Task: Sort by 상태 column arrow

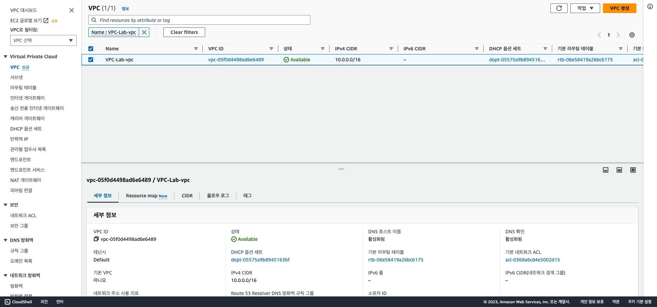Action: point(323,49)
